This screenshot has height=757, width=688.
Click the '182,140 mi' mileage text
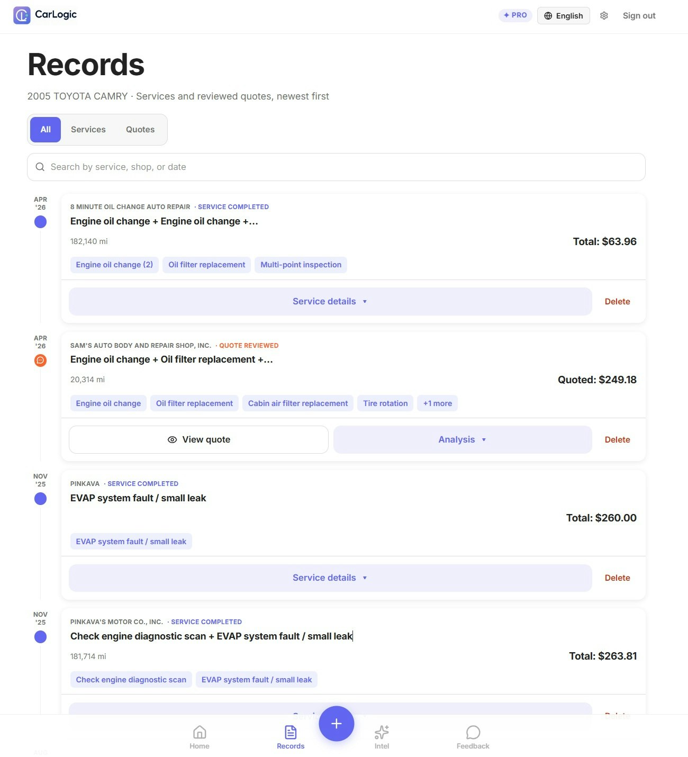coord(89,241)
